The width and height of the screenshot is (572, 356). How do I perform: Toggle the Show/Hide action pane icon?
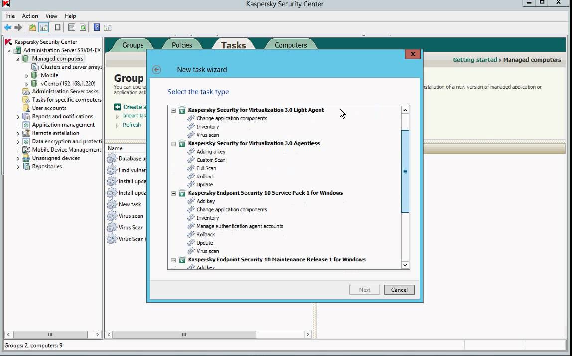coord(107,28)
